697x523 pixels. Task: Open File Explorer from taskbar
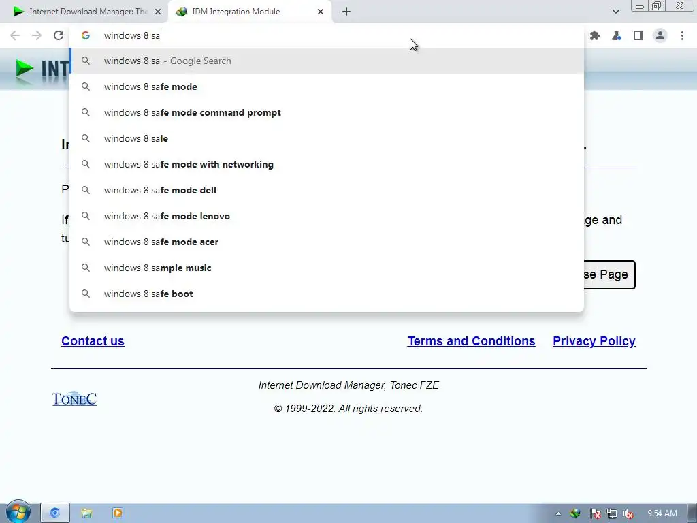click(x=86, y=513)
